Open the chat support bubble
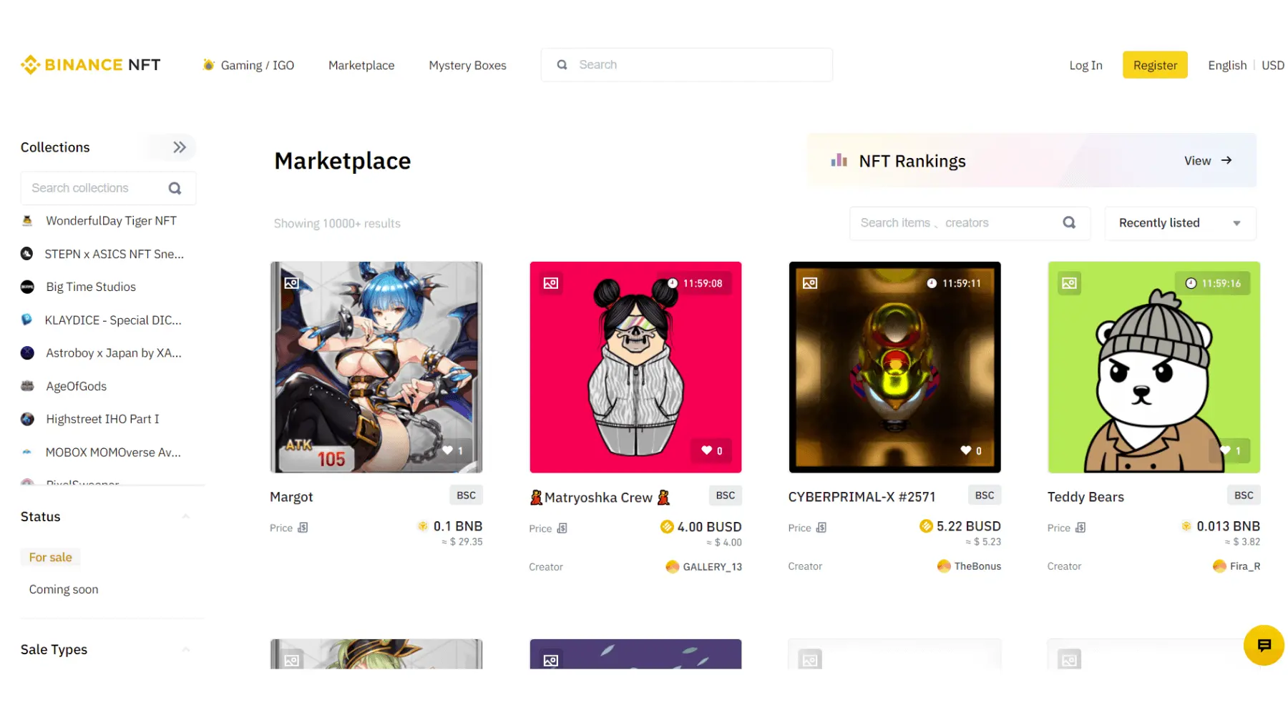Viewport: 1288px width, 715px height. pyautogui.click(x=1264, y=645)
